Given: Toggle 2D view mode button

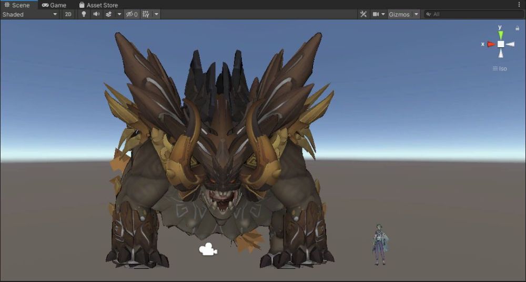Looking at the screenshot, I should pos(68,14).
